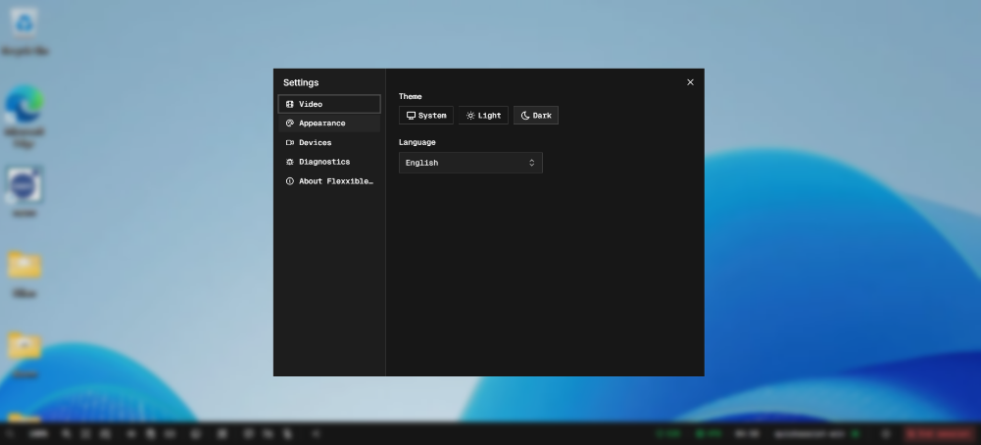This screenshot has height=445, width=981.
Task: Switch to the Light theme
Action: [x=483, y=115]
